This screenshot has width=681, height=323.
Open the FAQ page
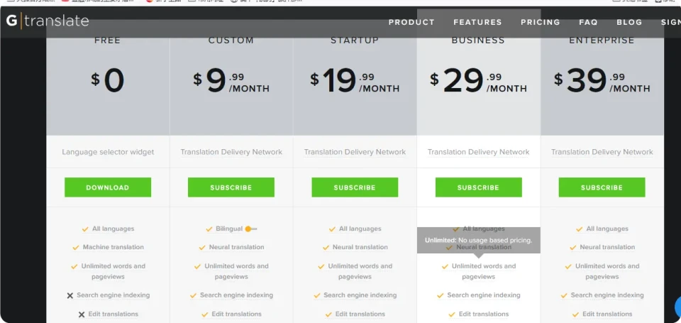(x=589, y=22)
